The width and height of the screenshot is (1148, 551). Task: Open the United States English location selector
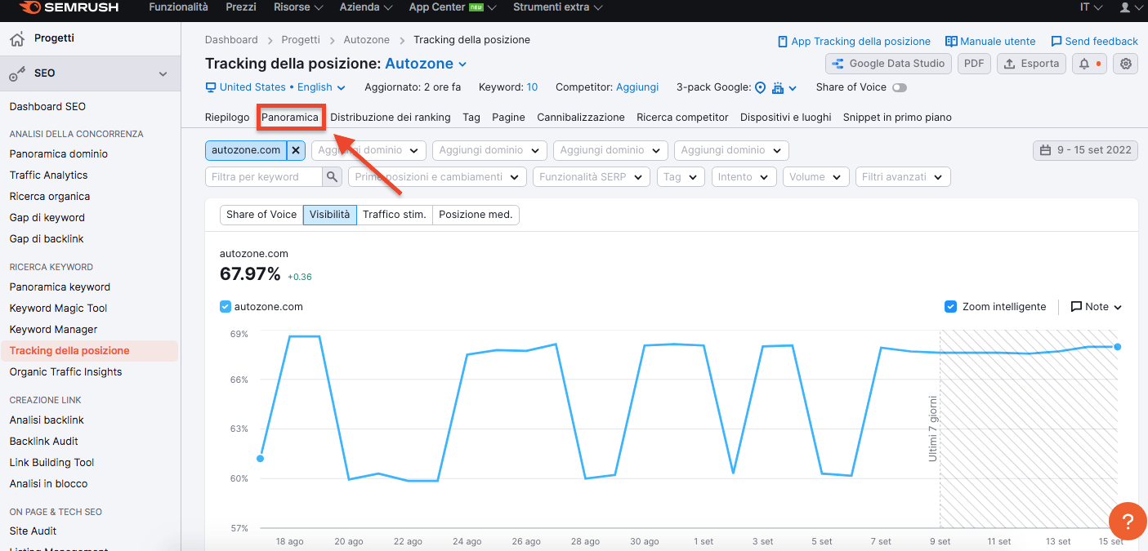click(x=275, y=87)
